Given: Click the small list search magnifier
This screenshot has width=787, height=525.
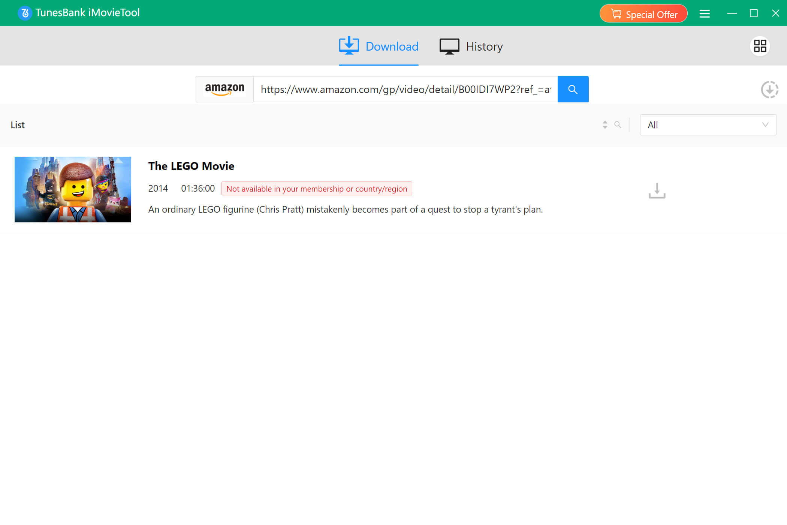Looking at the screenshot, I should click(x=618, y=124).
